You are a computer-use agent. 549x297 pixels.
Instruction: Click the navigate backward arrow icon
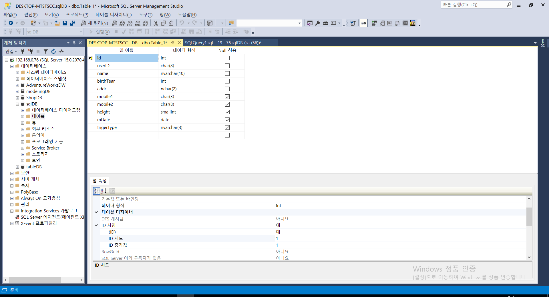pyautogui.click(x=11, y=23)
